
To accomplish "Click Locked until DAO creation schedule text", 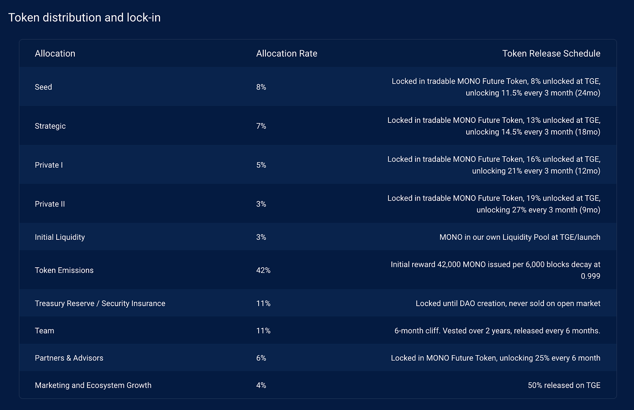I will pos(508,304).
